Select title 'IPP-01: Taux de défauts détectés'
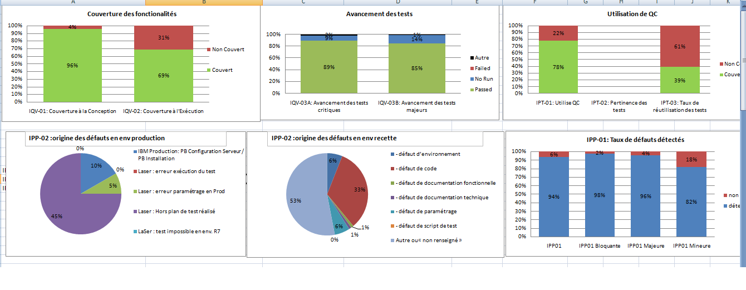The image size is (746, 290). [636, 140]
